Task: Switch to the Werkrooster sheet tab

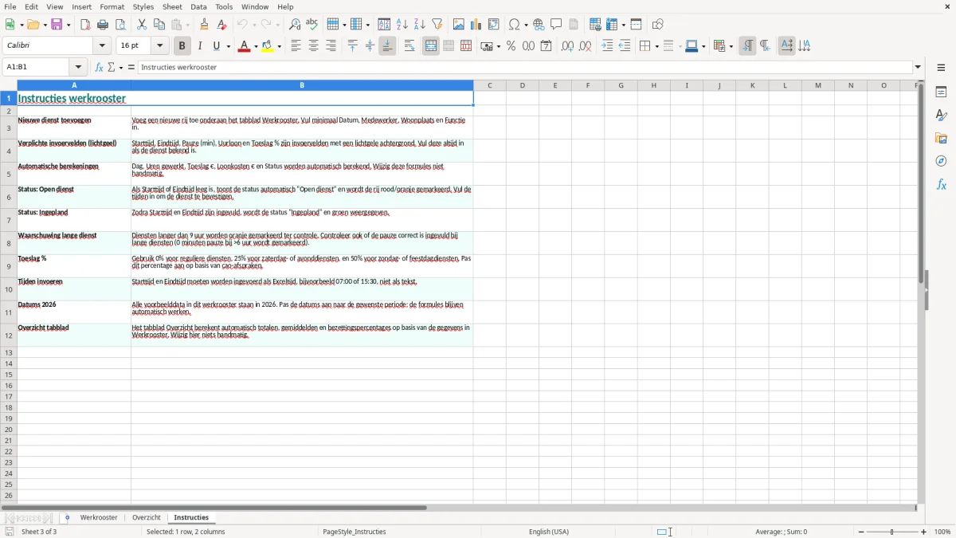Action: click(x=99, y=518)
